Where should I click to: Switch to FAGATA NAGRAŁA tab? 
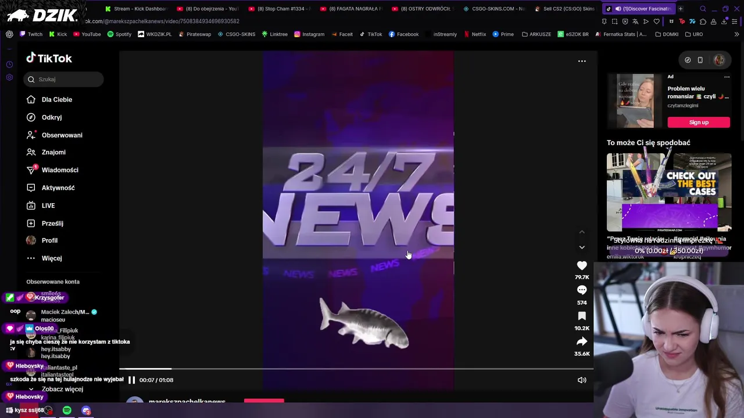[x=351, y=9]
